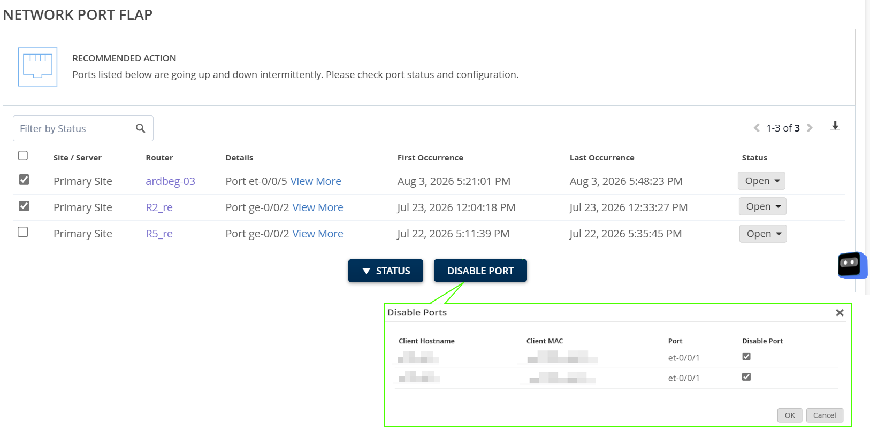Sort by Router column header

[x=159, y=158]
